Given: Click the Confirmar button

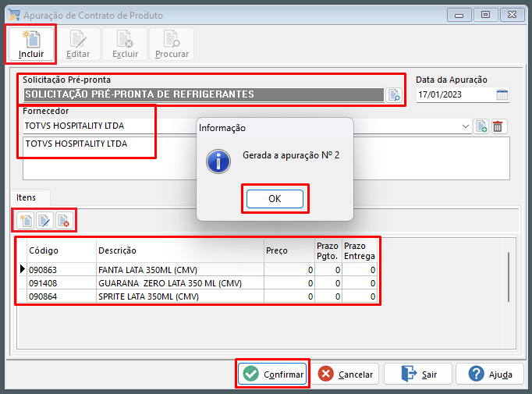Looking at the screenshot, I should pos(272,374).
